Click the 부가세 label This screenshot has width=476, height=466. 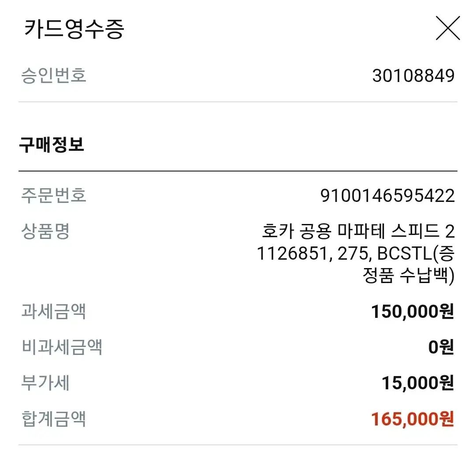[45, 383]
